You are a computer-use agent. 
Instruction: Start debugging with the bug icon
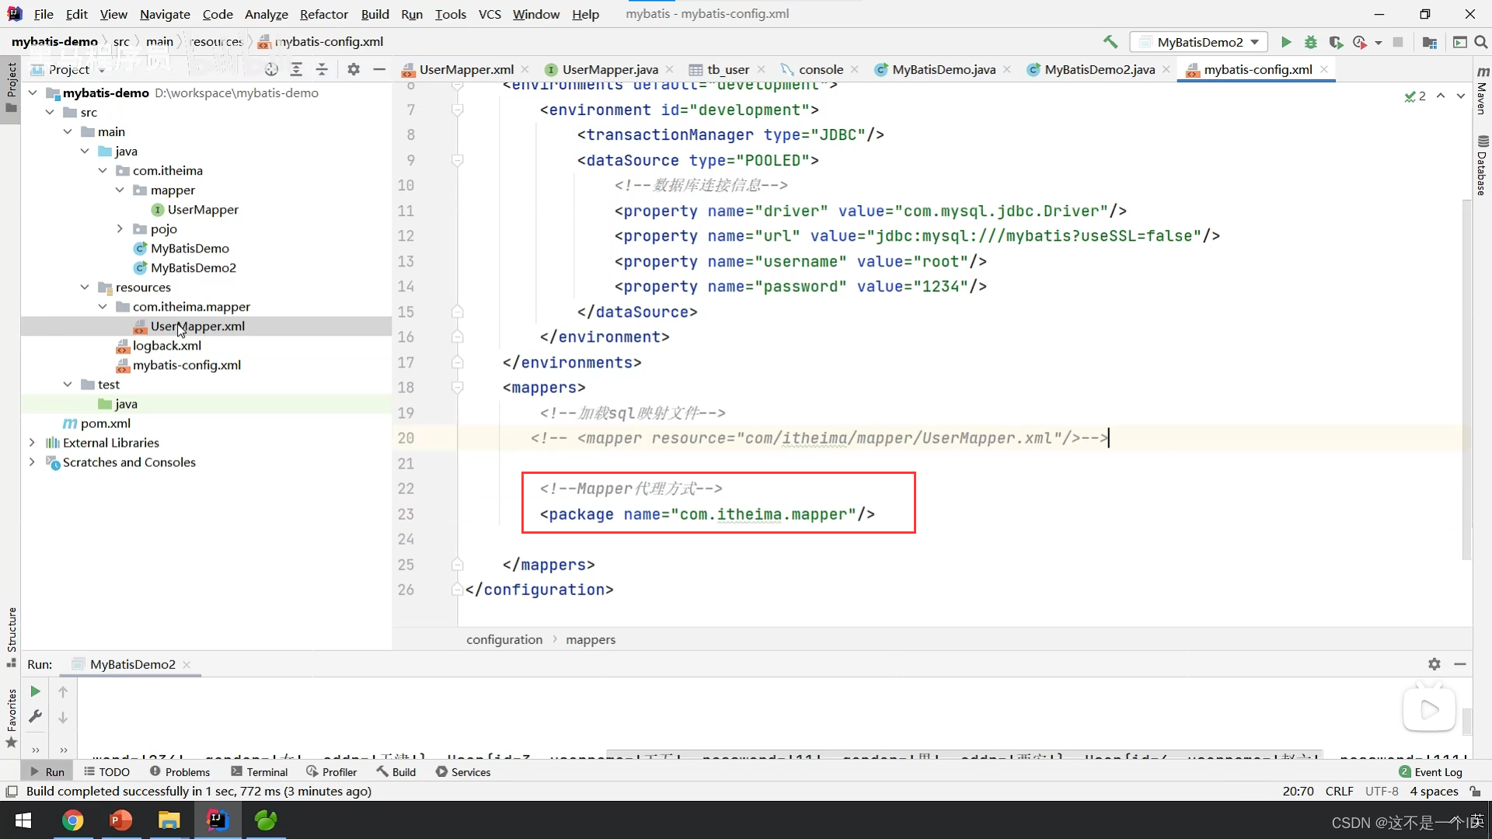tap(1311, 42)
